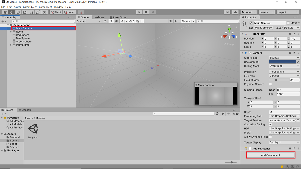Search by type icon in Project
The image size is (301, 169).
[x=217, y=114]
